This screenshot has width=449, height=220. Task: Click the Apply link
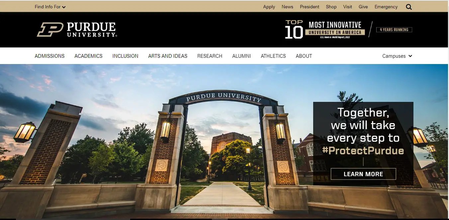[x=269, y=6]
